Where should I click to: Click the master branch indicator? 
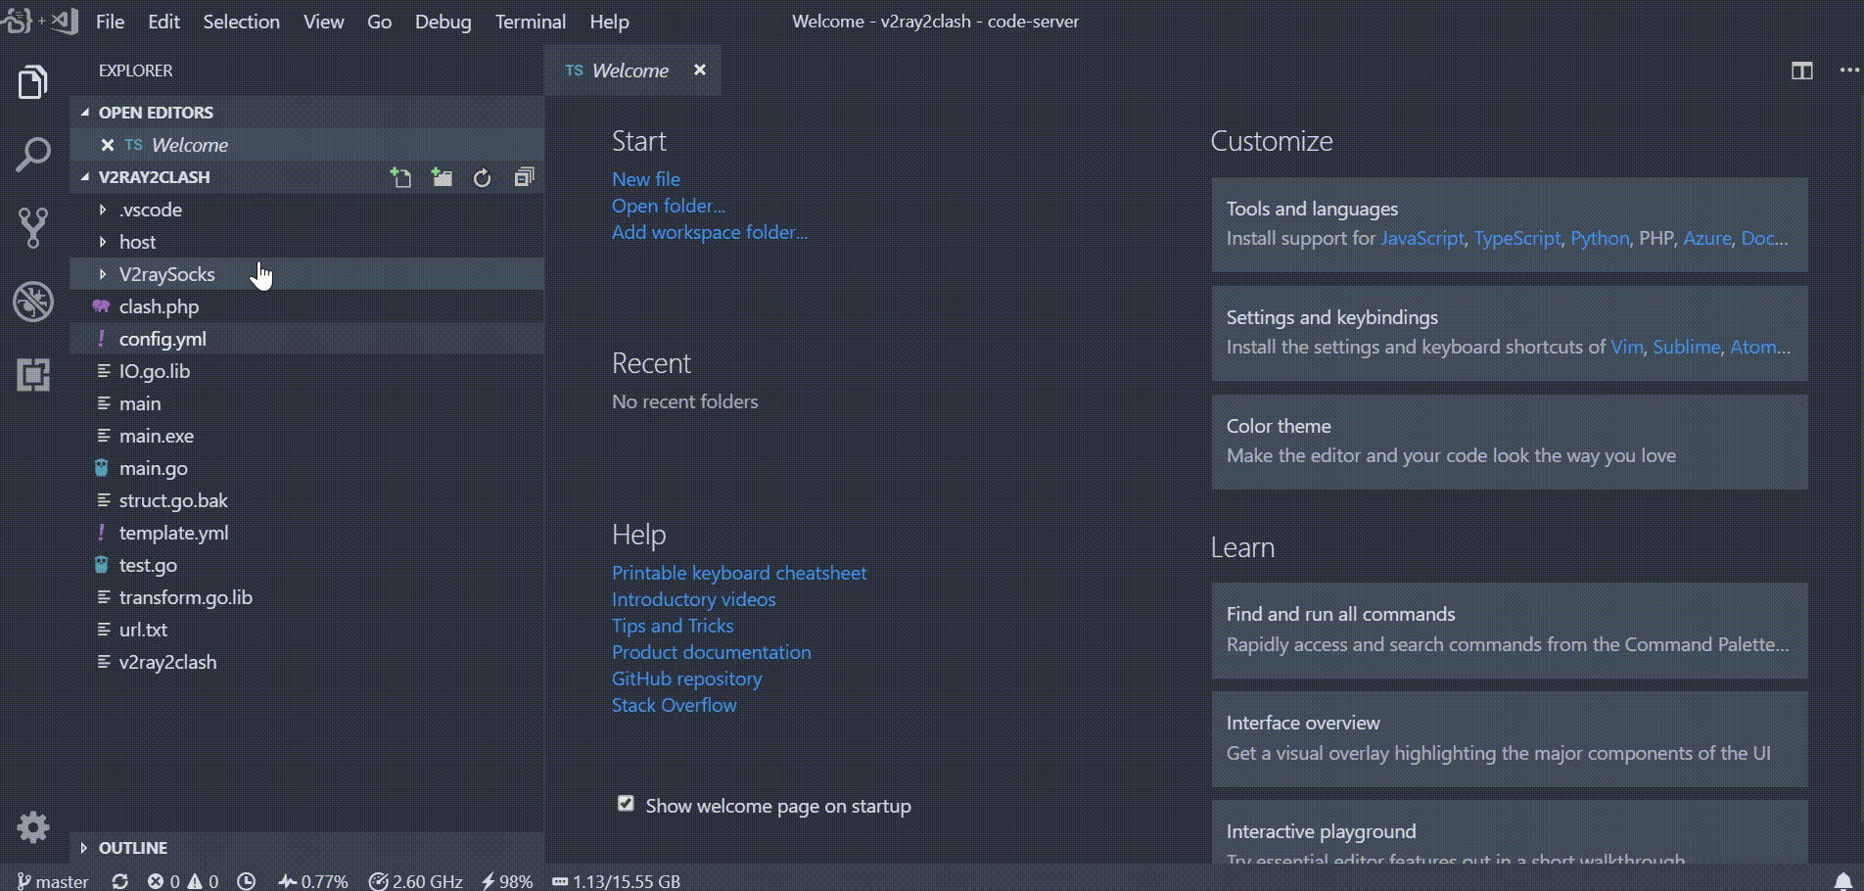tap(53, 881)
